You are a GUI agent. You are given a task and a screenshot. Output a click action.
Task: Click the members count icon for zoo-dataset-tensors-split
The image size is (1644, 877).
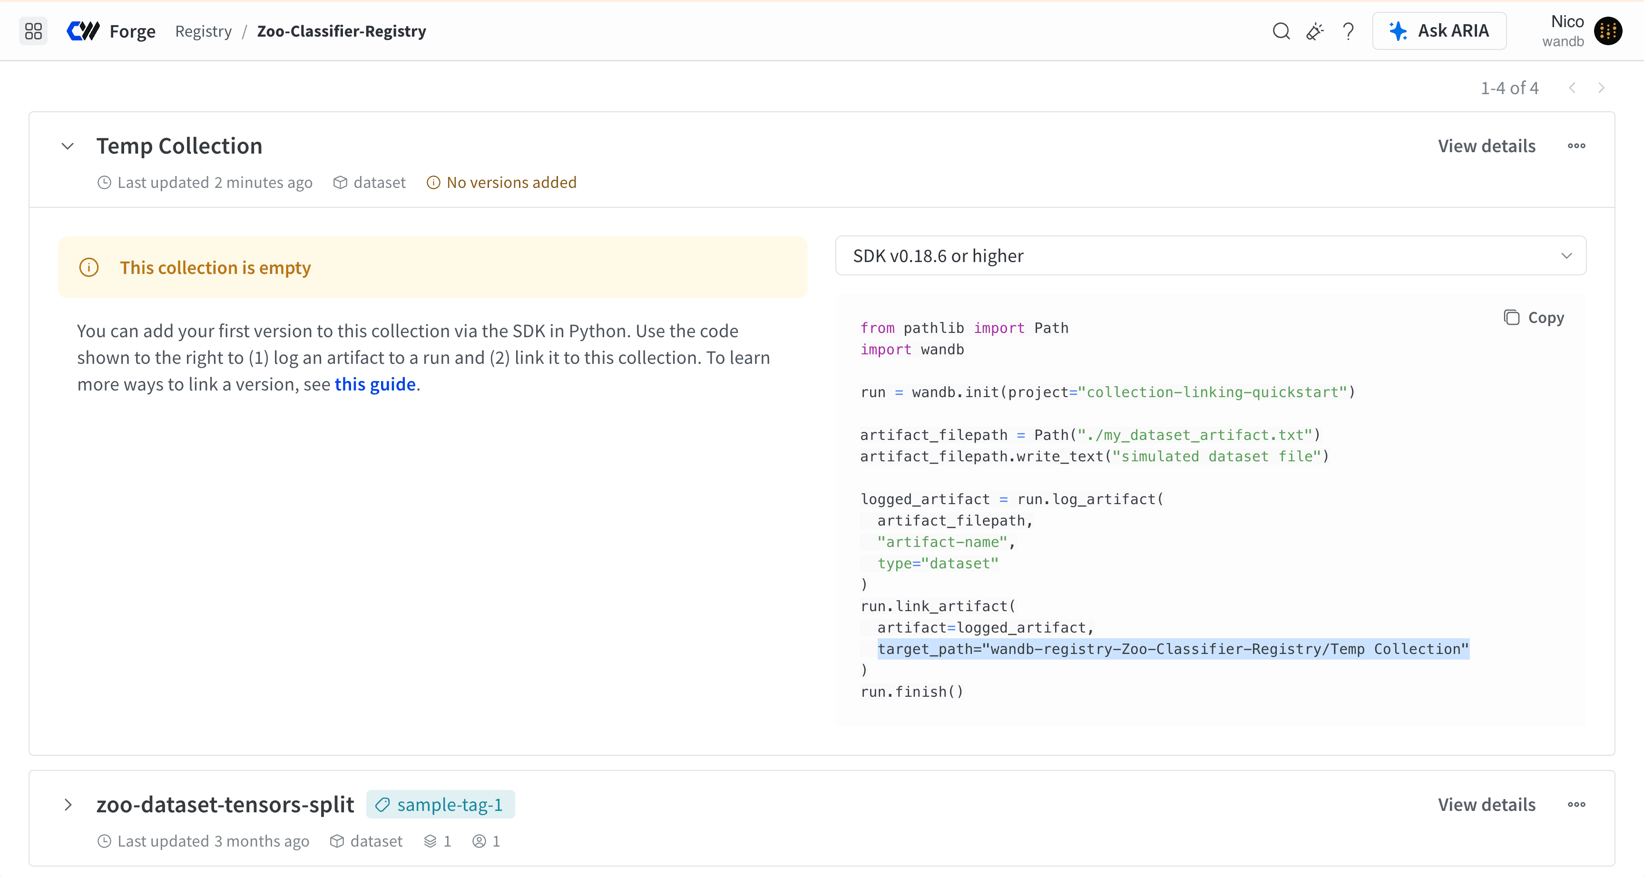click(479, 841)
